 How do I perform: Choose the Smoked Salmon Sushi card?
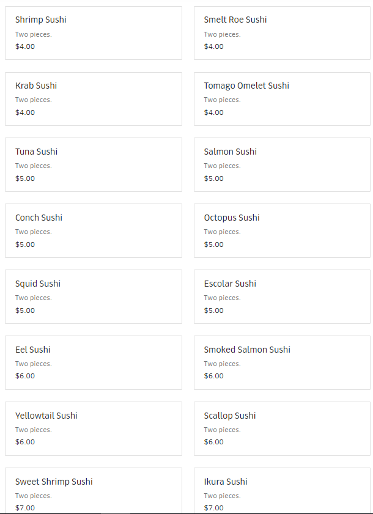coord(282,362)
